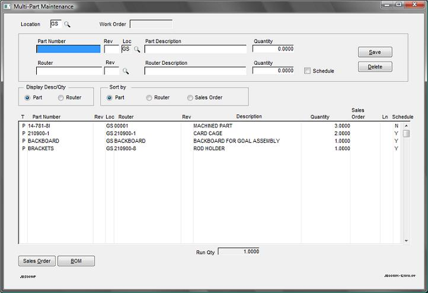Focus the Location input field
This screenshot has height=293, width=428.
(56, 24)
